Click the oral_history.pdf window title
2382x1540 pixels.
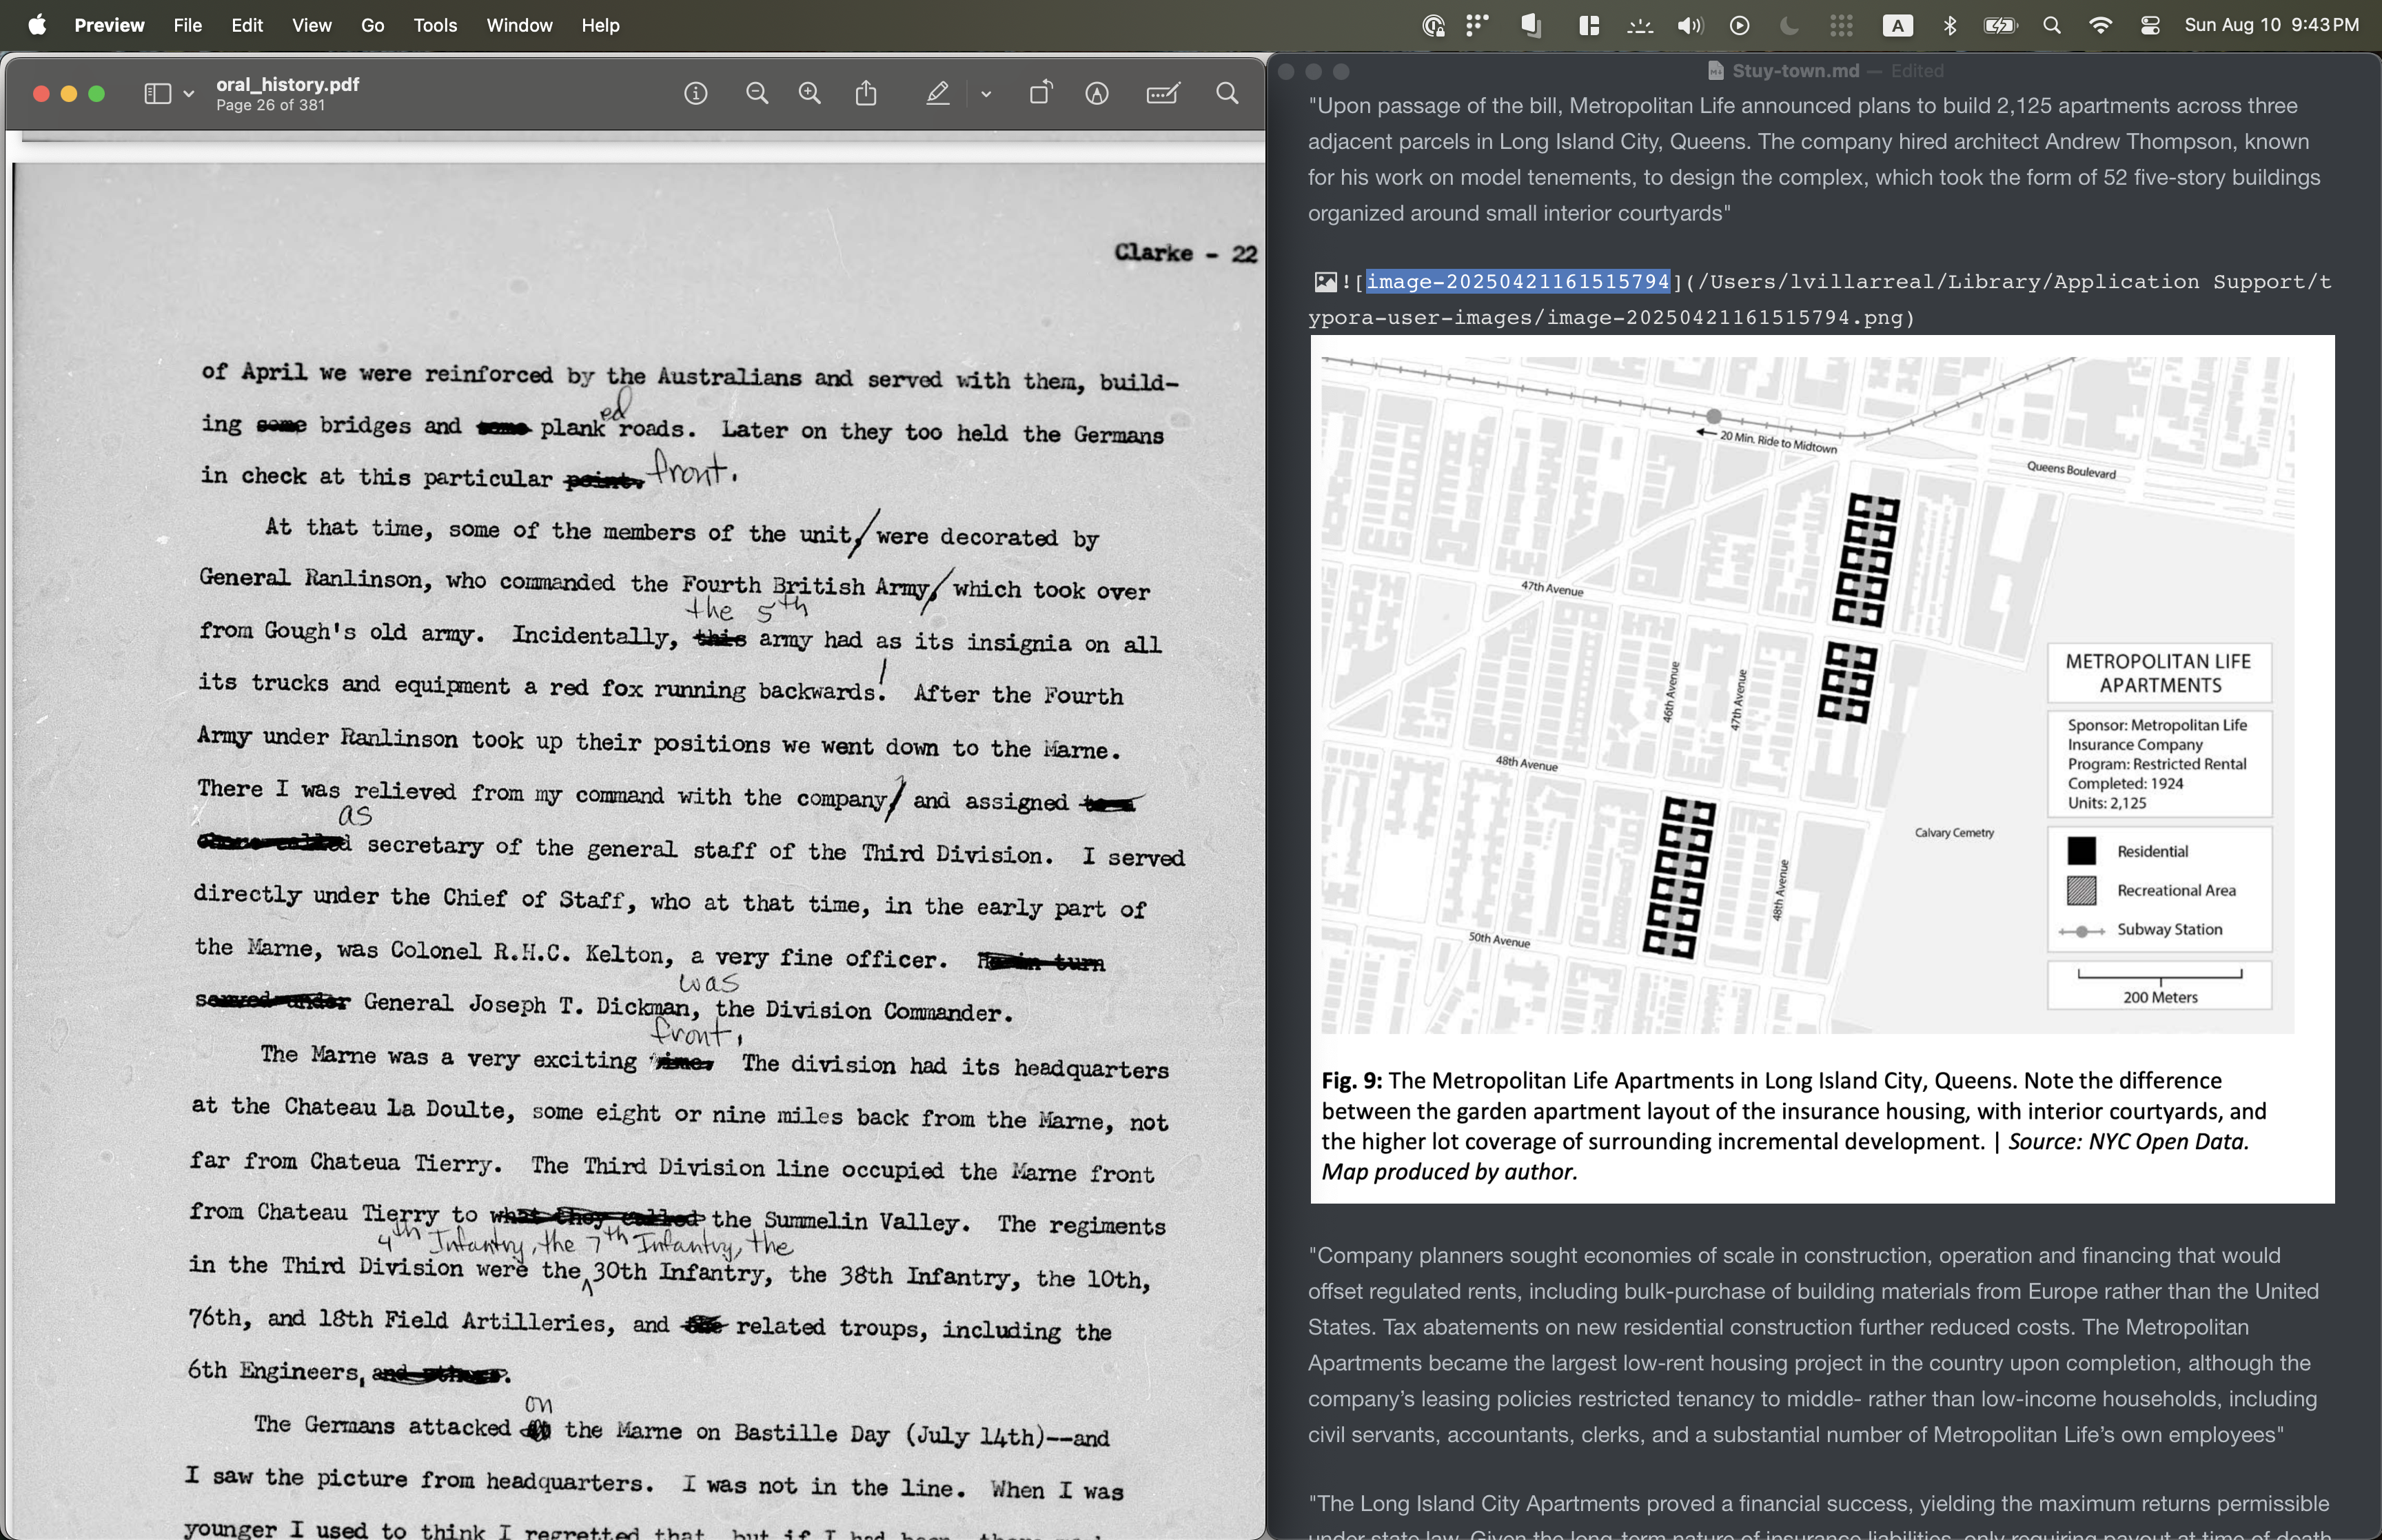(x=288, y=85)
